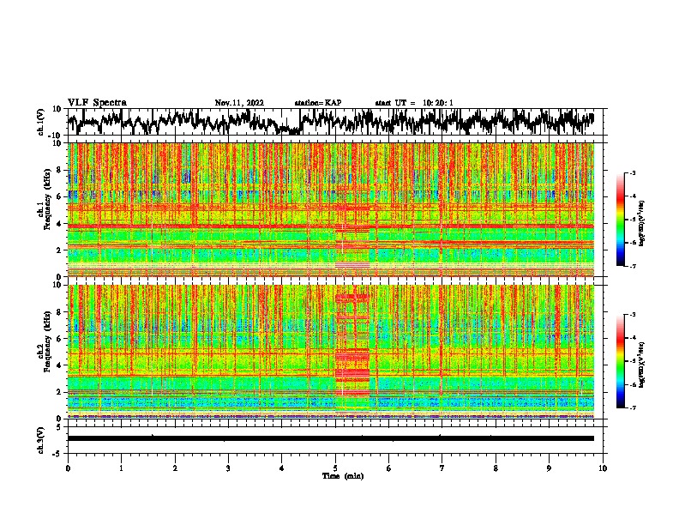The width and height of the screenshot is (679, 525).
Task: Click the ch.2 spectrogram panel
Action: coord(331,352)
